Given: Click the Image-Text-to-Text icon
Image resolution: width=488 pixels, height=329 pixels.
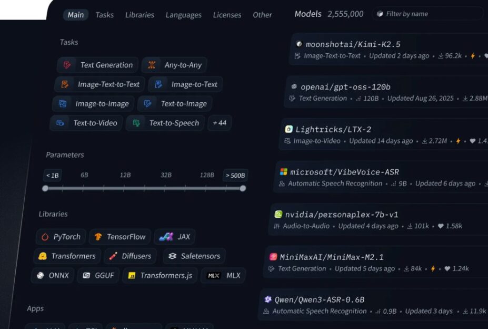Looking at the screenshot, I should (x=65, y=84).
